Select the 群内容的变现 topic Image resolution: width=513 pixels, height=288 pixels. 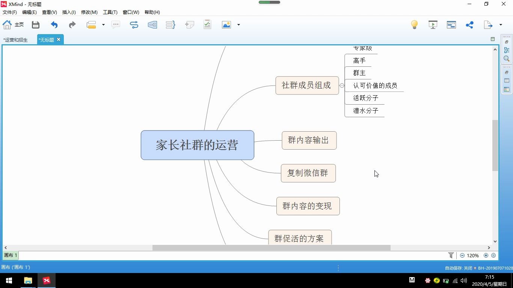pos(308,206)
